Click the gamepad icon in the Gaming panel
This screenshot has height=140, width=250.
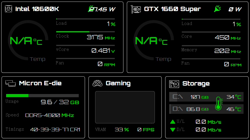(x=97, y=84)
